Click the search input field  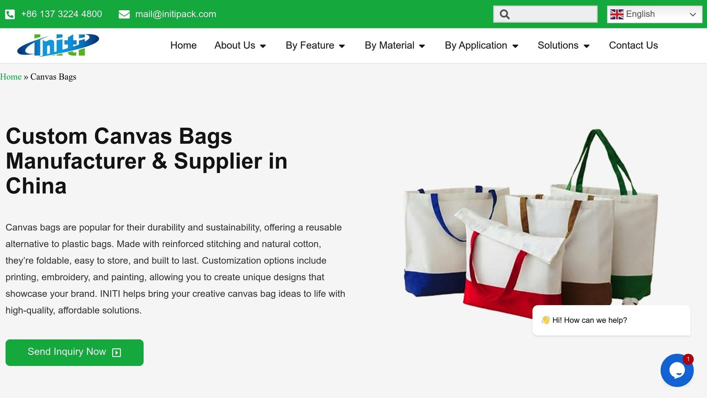[x=545, y=14]
